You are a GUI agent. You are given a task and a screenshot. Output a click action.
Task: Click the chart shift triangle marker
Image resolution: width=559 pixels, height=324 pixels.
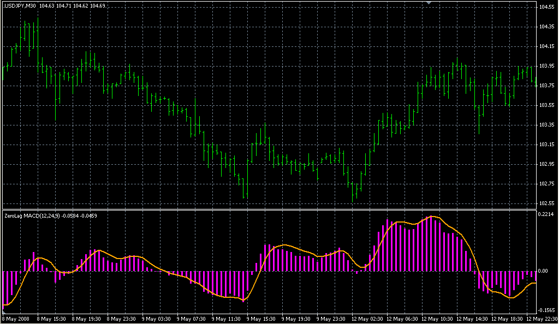[x=429, y=3]
